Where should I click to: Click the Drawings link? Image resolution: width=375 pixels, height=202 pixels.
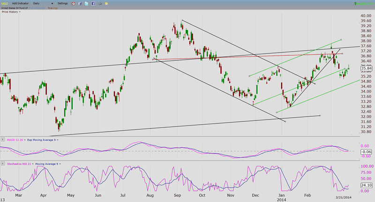(x=53, y=8)
